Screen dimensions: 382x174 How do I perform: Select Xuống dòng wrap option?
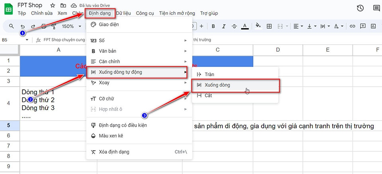235,85
